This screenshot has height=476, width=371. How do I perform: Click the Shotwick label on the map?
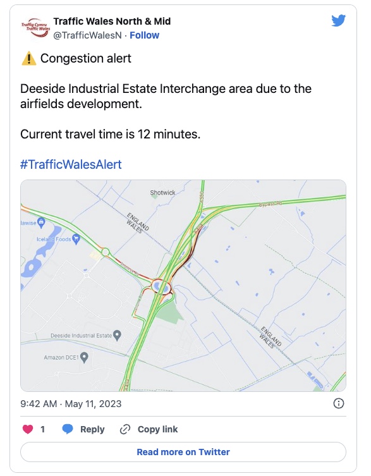(162, 192)
